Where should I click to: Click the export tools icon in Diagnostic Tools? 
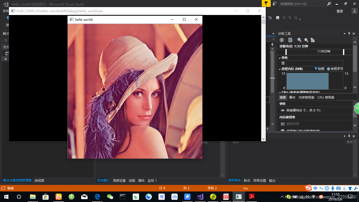coord(290,40)
